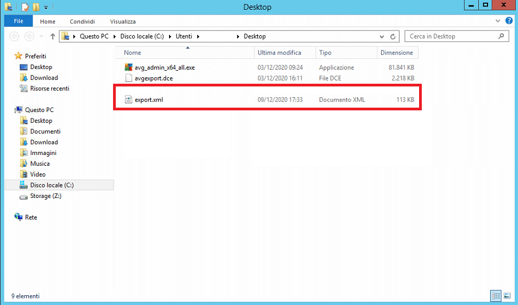The image size is (518, 305).
Task: Click Desktop breadcrumb in address bar
Action: point(255,36)
